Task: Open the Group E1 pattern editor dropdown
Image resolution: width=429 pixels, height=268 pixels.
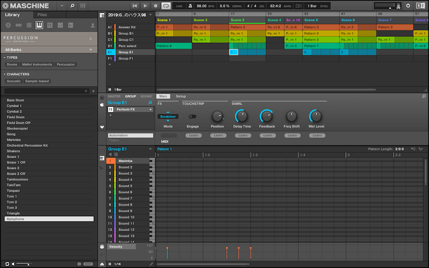Action: coord(151,149)
